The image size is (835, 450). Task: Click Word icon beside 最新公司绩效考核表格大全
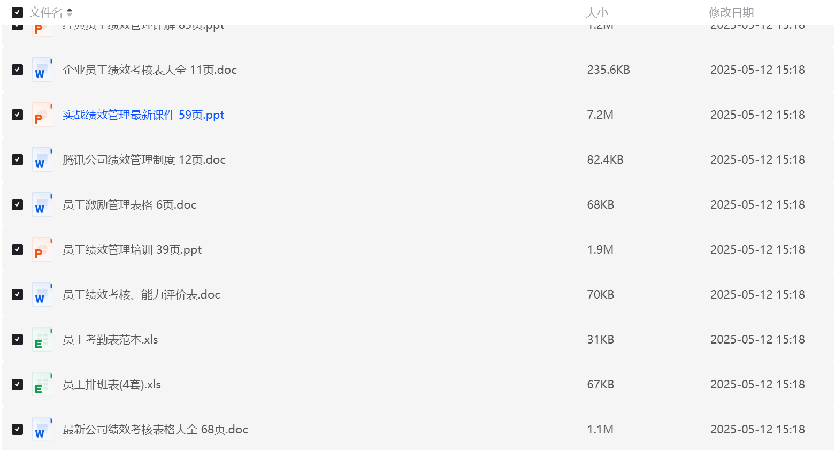click(42, 430)
